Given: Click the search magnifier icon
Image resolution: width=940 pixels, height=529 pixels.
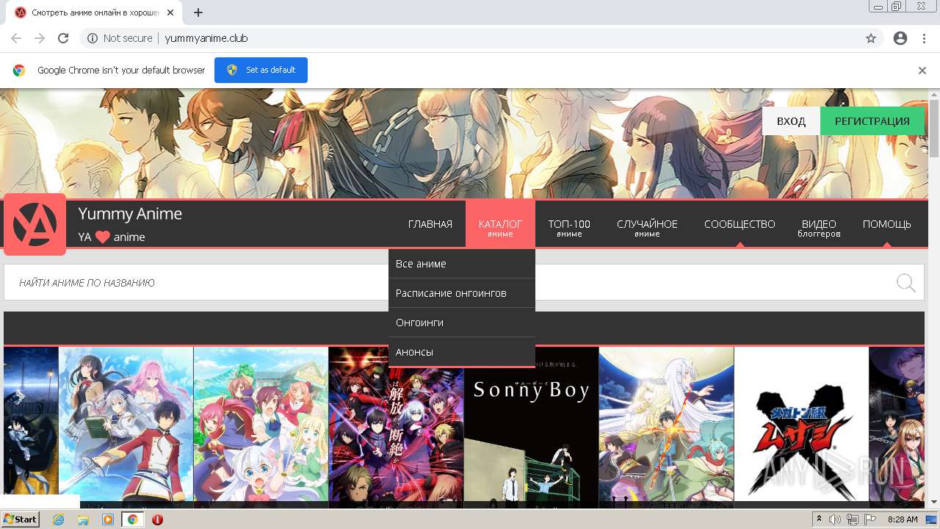Looking at the screenshot, I should tap(905, 283).
